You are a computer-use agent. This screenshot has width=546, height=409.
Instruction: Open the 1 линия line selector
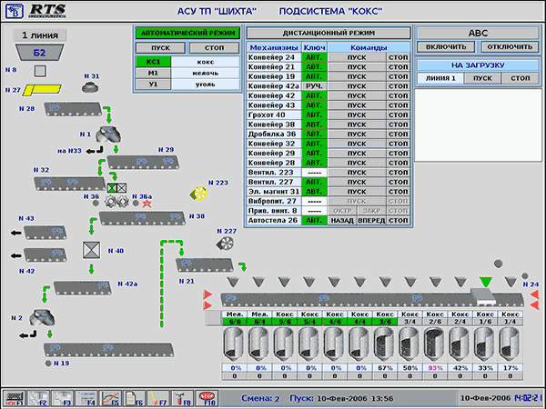40,35
